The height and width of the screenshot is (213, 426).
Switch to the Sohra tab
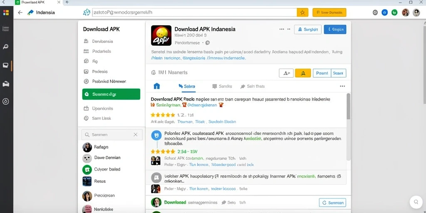click(187, 86)
